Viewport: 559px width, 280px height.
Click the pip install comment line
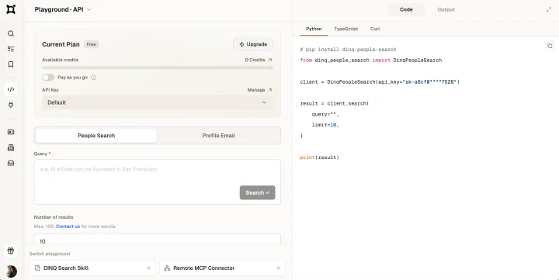[348, 50]
